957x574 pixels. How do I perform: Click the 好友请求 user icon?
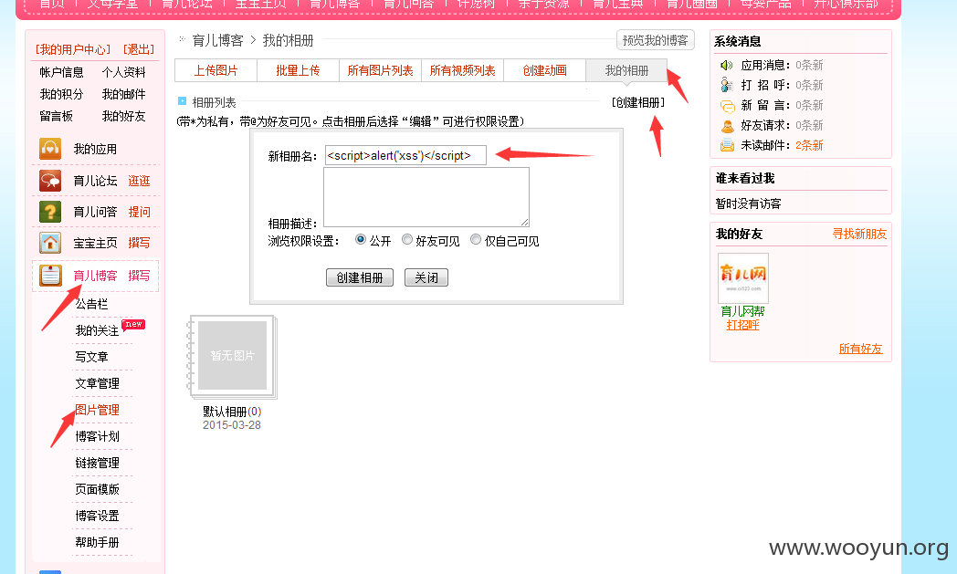(x=727, y=126)
